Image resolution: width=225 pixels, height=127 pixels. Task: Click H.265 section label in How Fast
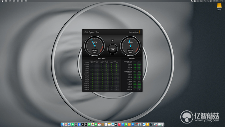130,81
